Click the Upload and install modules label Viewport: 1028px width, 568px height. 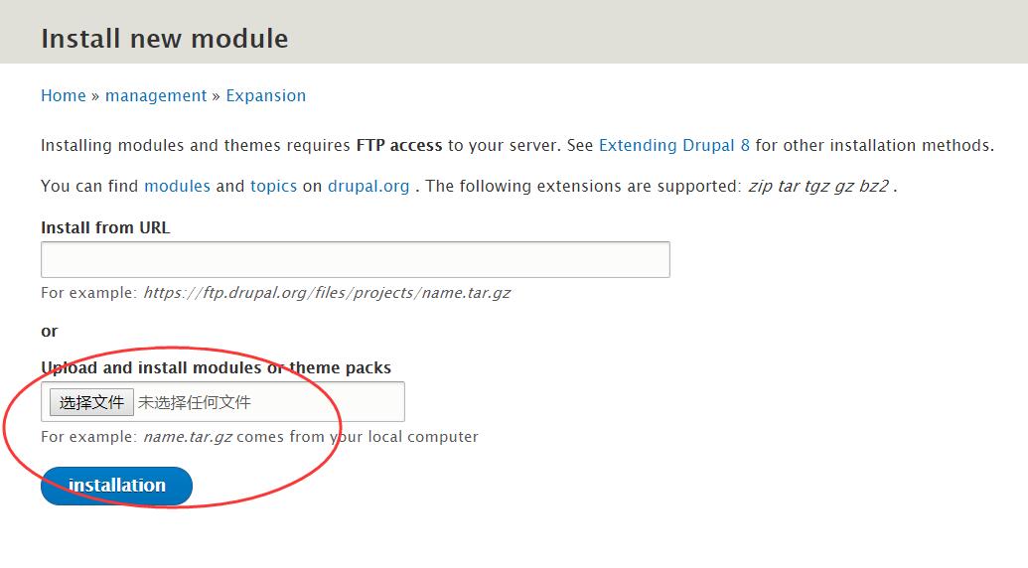(216, 367)
